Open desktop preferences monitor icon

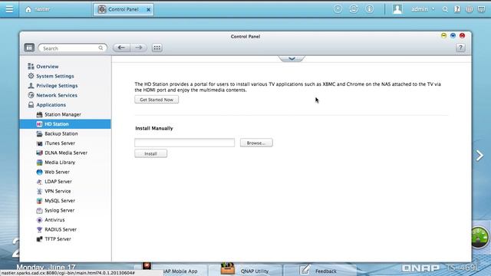(481, 9)
